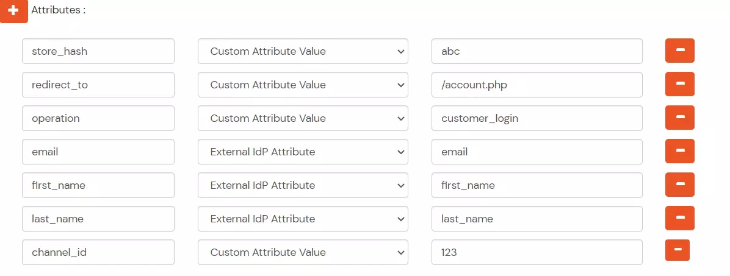Click the store_hash attribute name field
This screenshot has height=276, width=730.
point(98,51)
